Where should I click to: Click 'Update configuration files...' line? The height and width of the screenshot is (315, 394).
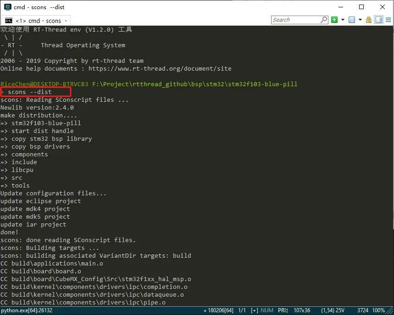(53, 193)
